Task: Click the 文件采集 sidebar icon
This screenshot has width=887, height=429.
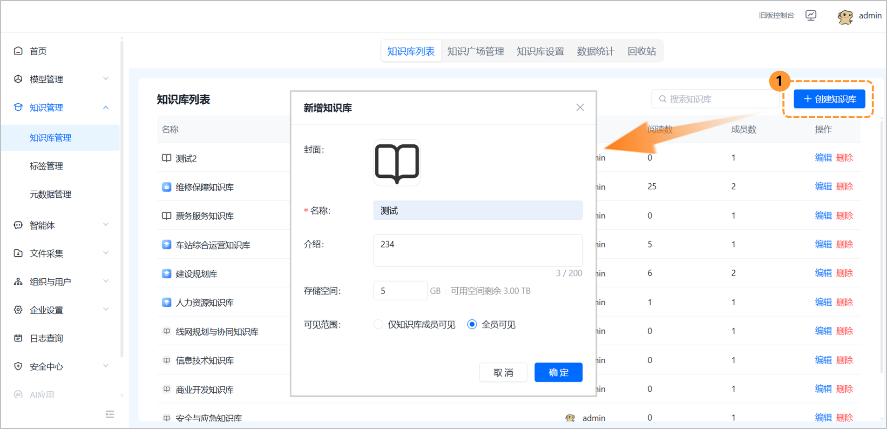Action: (x=18, y=253)
